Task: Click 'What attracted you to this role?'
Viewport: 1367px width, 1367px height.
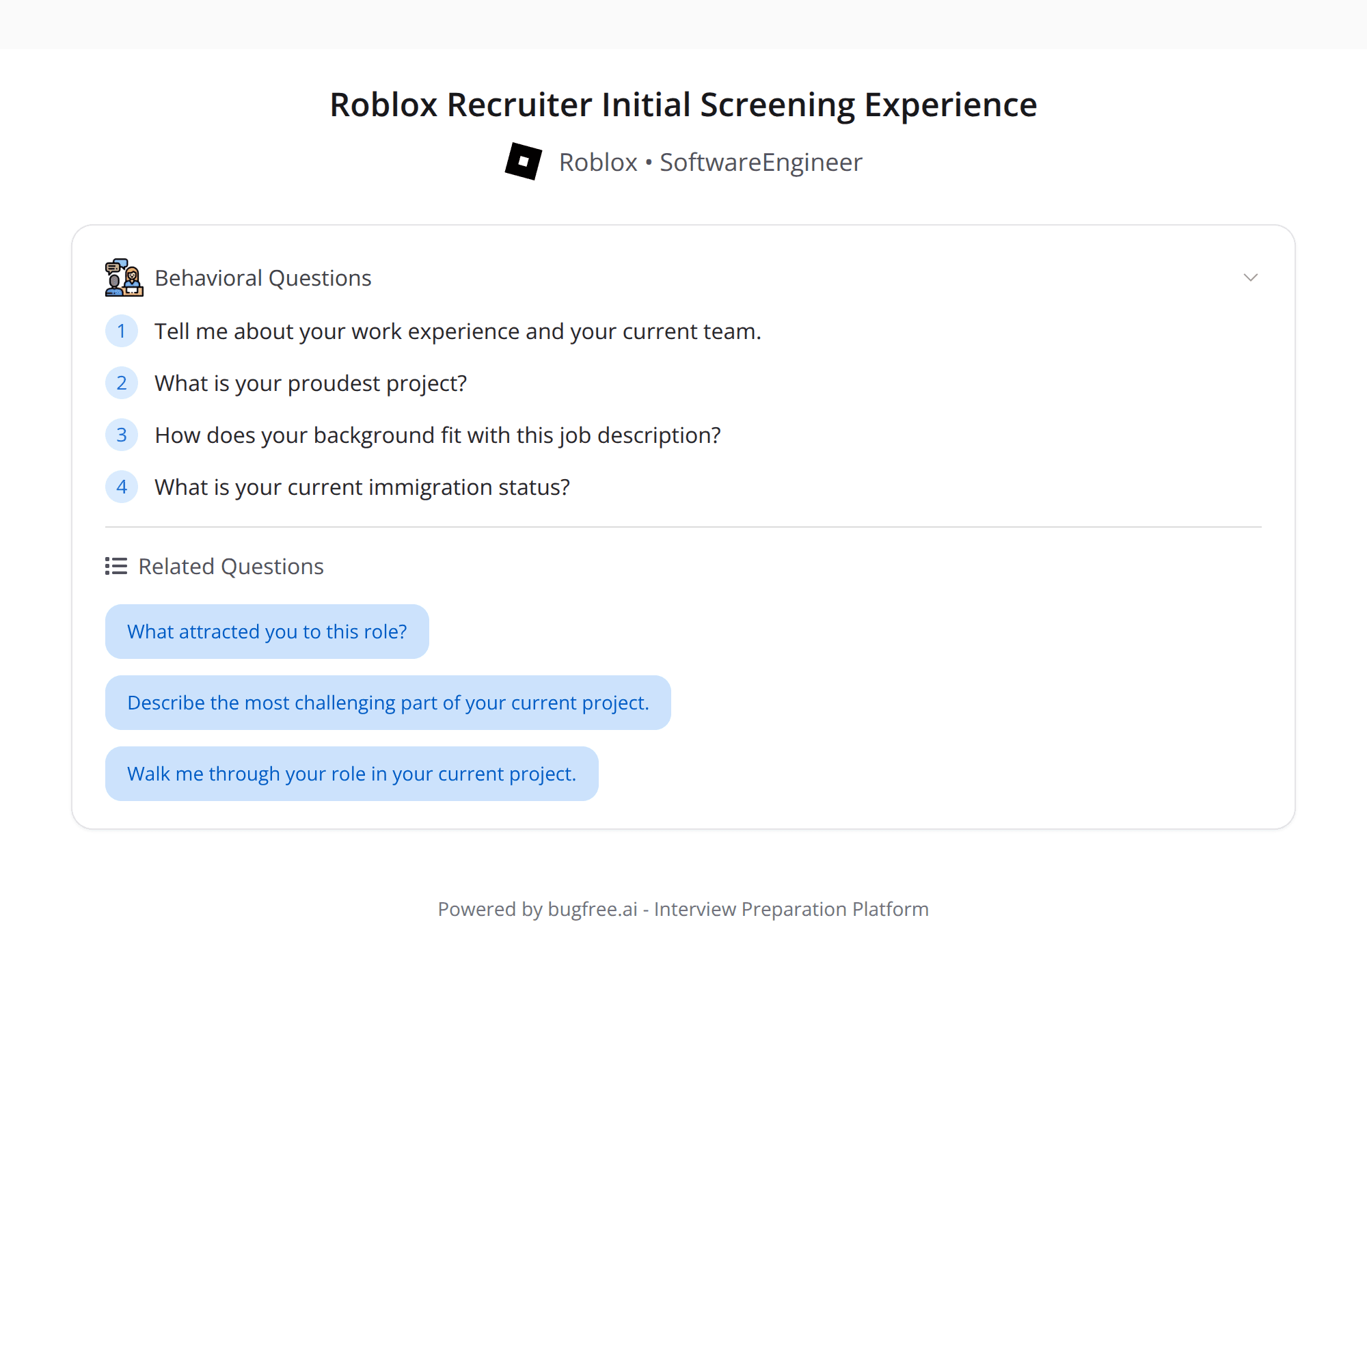Action: [267, 631]
